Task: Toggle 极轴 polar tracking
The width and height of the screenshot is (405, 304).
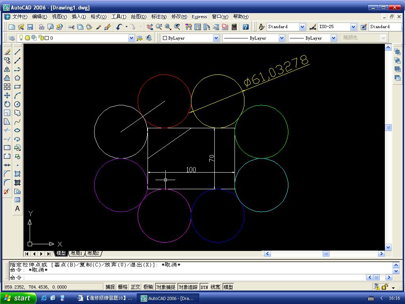Action: (148, 287)
